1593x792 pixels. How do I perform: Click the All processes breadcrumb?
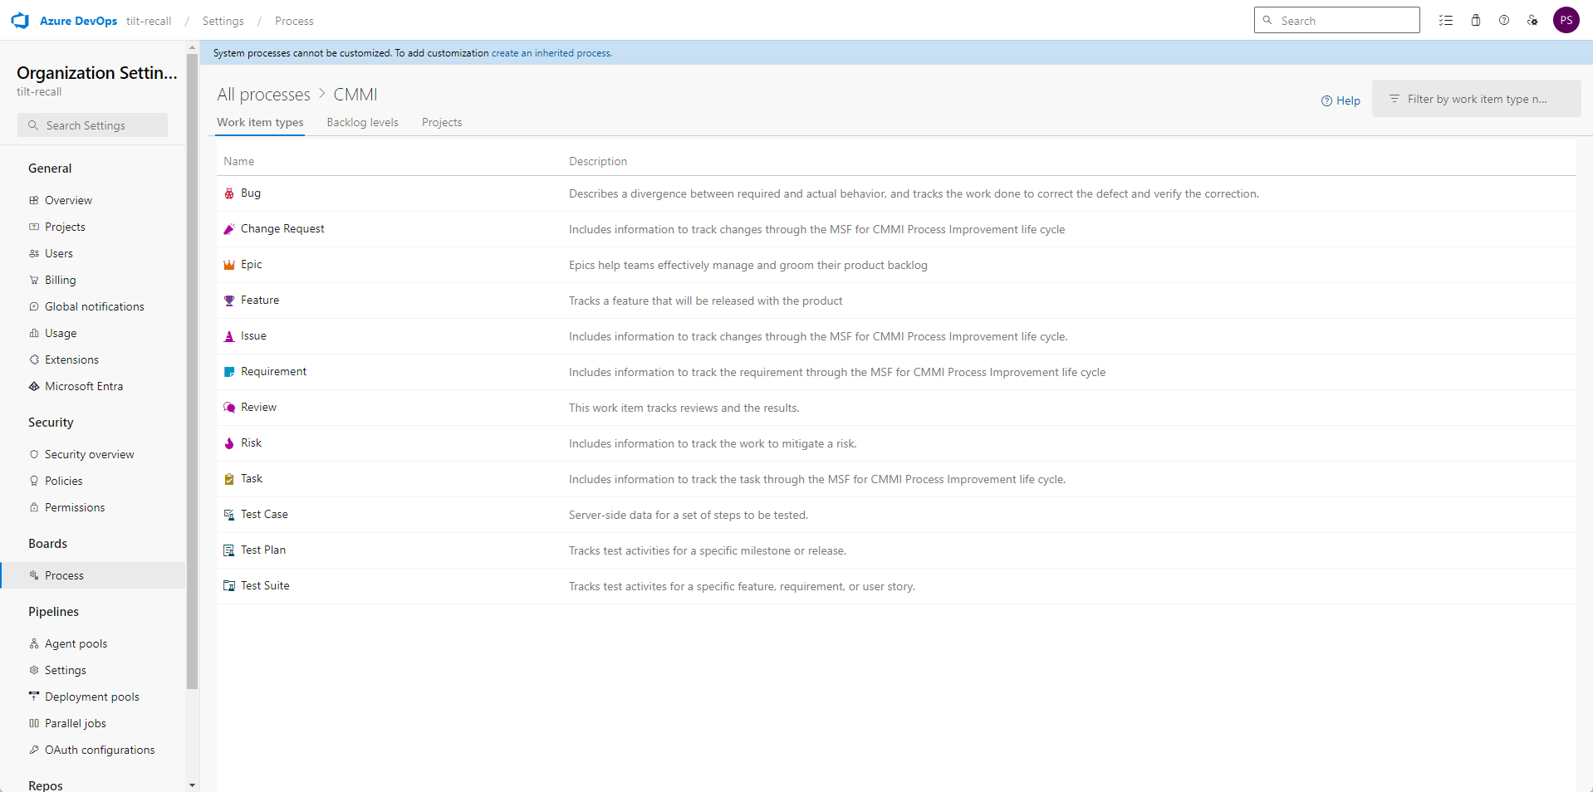262,95
